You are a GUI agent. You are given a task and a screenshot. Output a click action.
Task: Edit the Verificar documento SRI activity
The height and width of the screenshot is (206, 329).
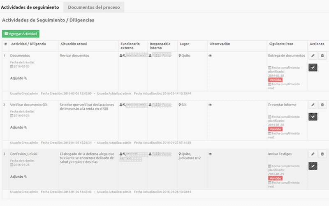point(313,105)
